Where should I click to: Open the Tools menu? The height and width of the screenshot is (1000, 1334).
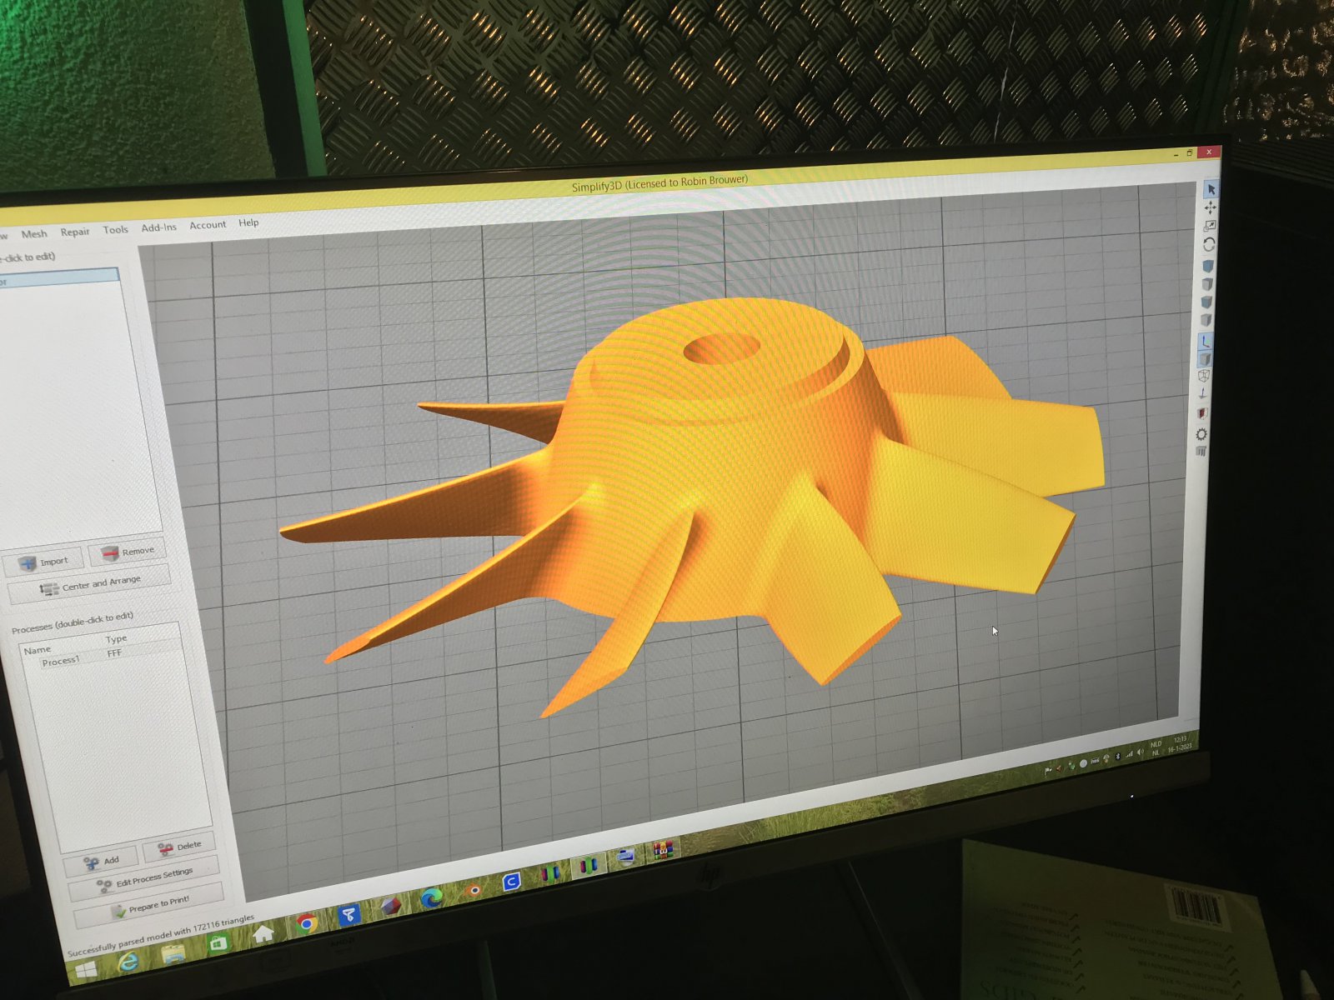point(116,229)
